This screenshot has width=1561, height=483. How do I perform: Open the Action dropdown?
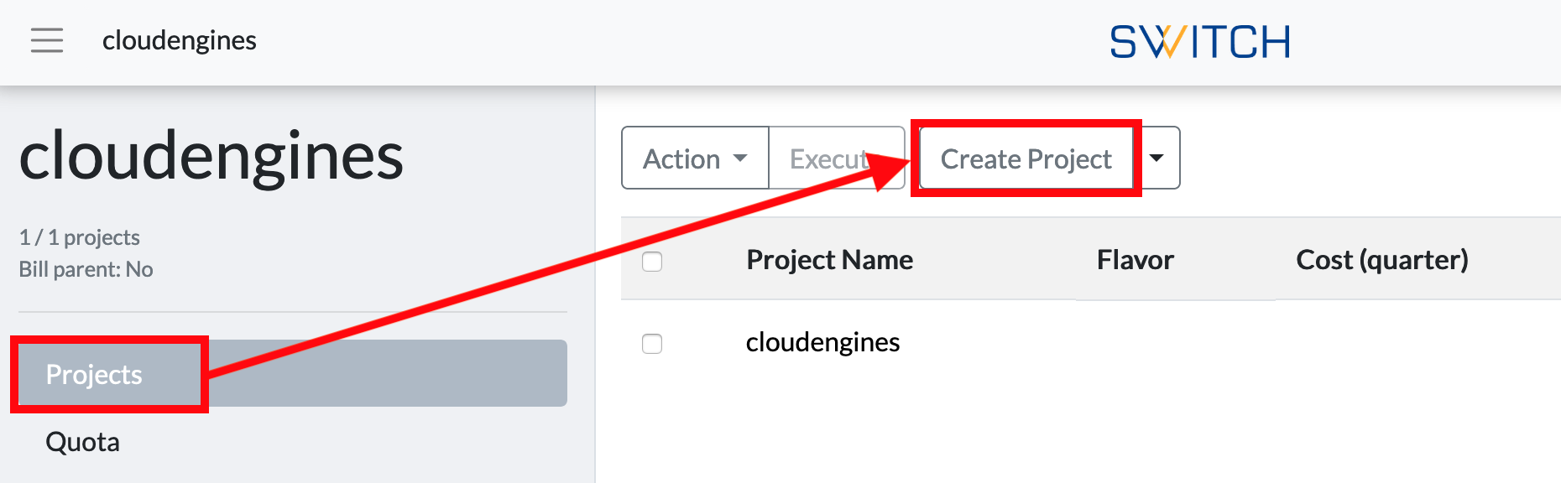click(x=695, y=158)
